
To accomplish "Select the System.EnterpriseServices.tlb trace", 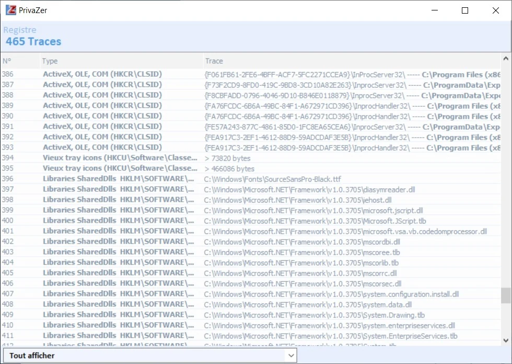I will pyautogui.click(x=250, y=336).
